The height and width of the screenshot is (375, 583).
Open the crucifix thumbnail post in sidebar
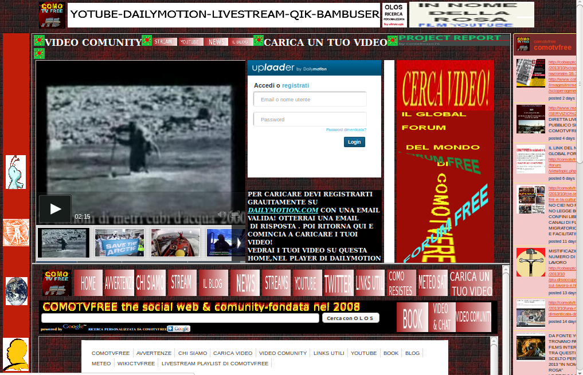(x=531, y=262)
